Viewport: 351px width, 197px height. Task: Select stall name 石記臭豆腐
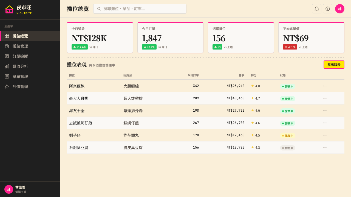(79, 147)
